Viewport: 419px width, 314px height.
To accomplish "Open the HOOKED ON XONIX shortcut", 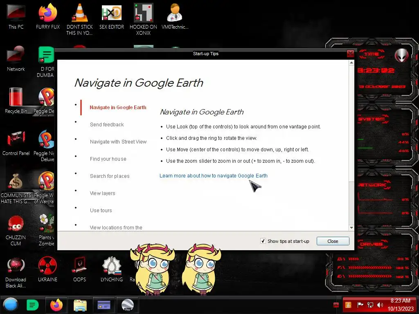I will click(x=143, y=19).
